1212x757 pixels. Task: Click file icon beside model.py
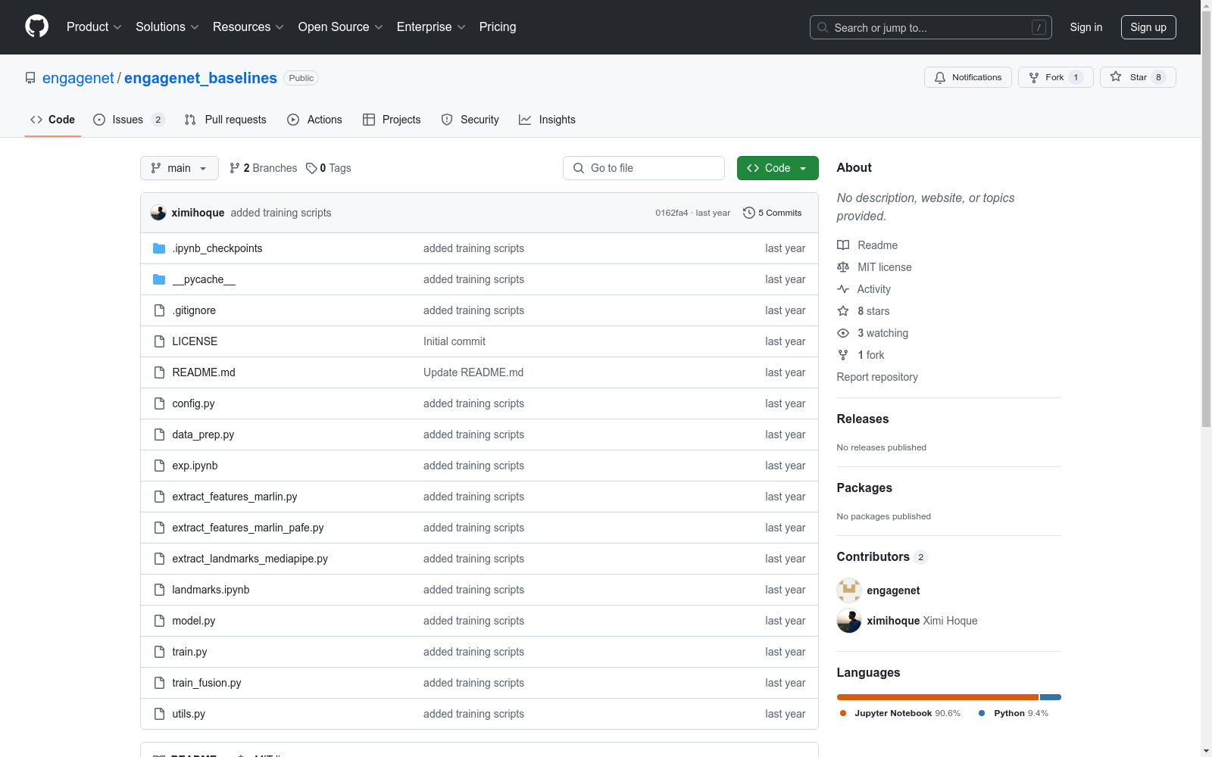(x=159, y=621)
